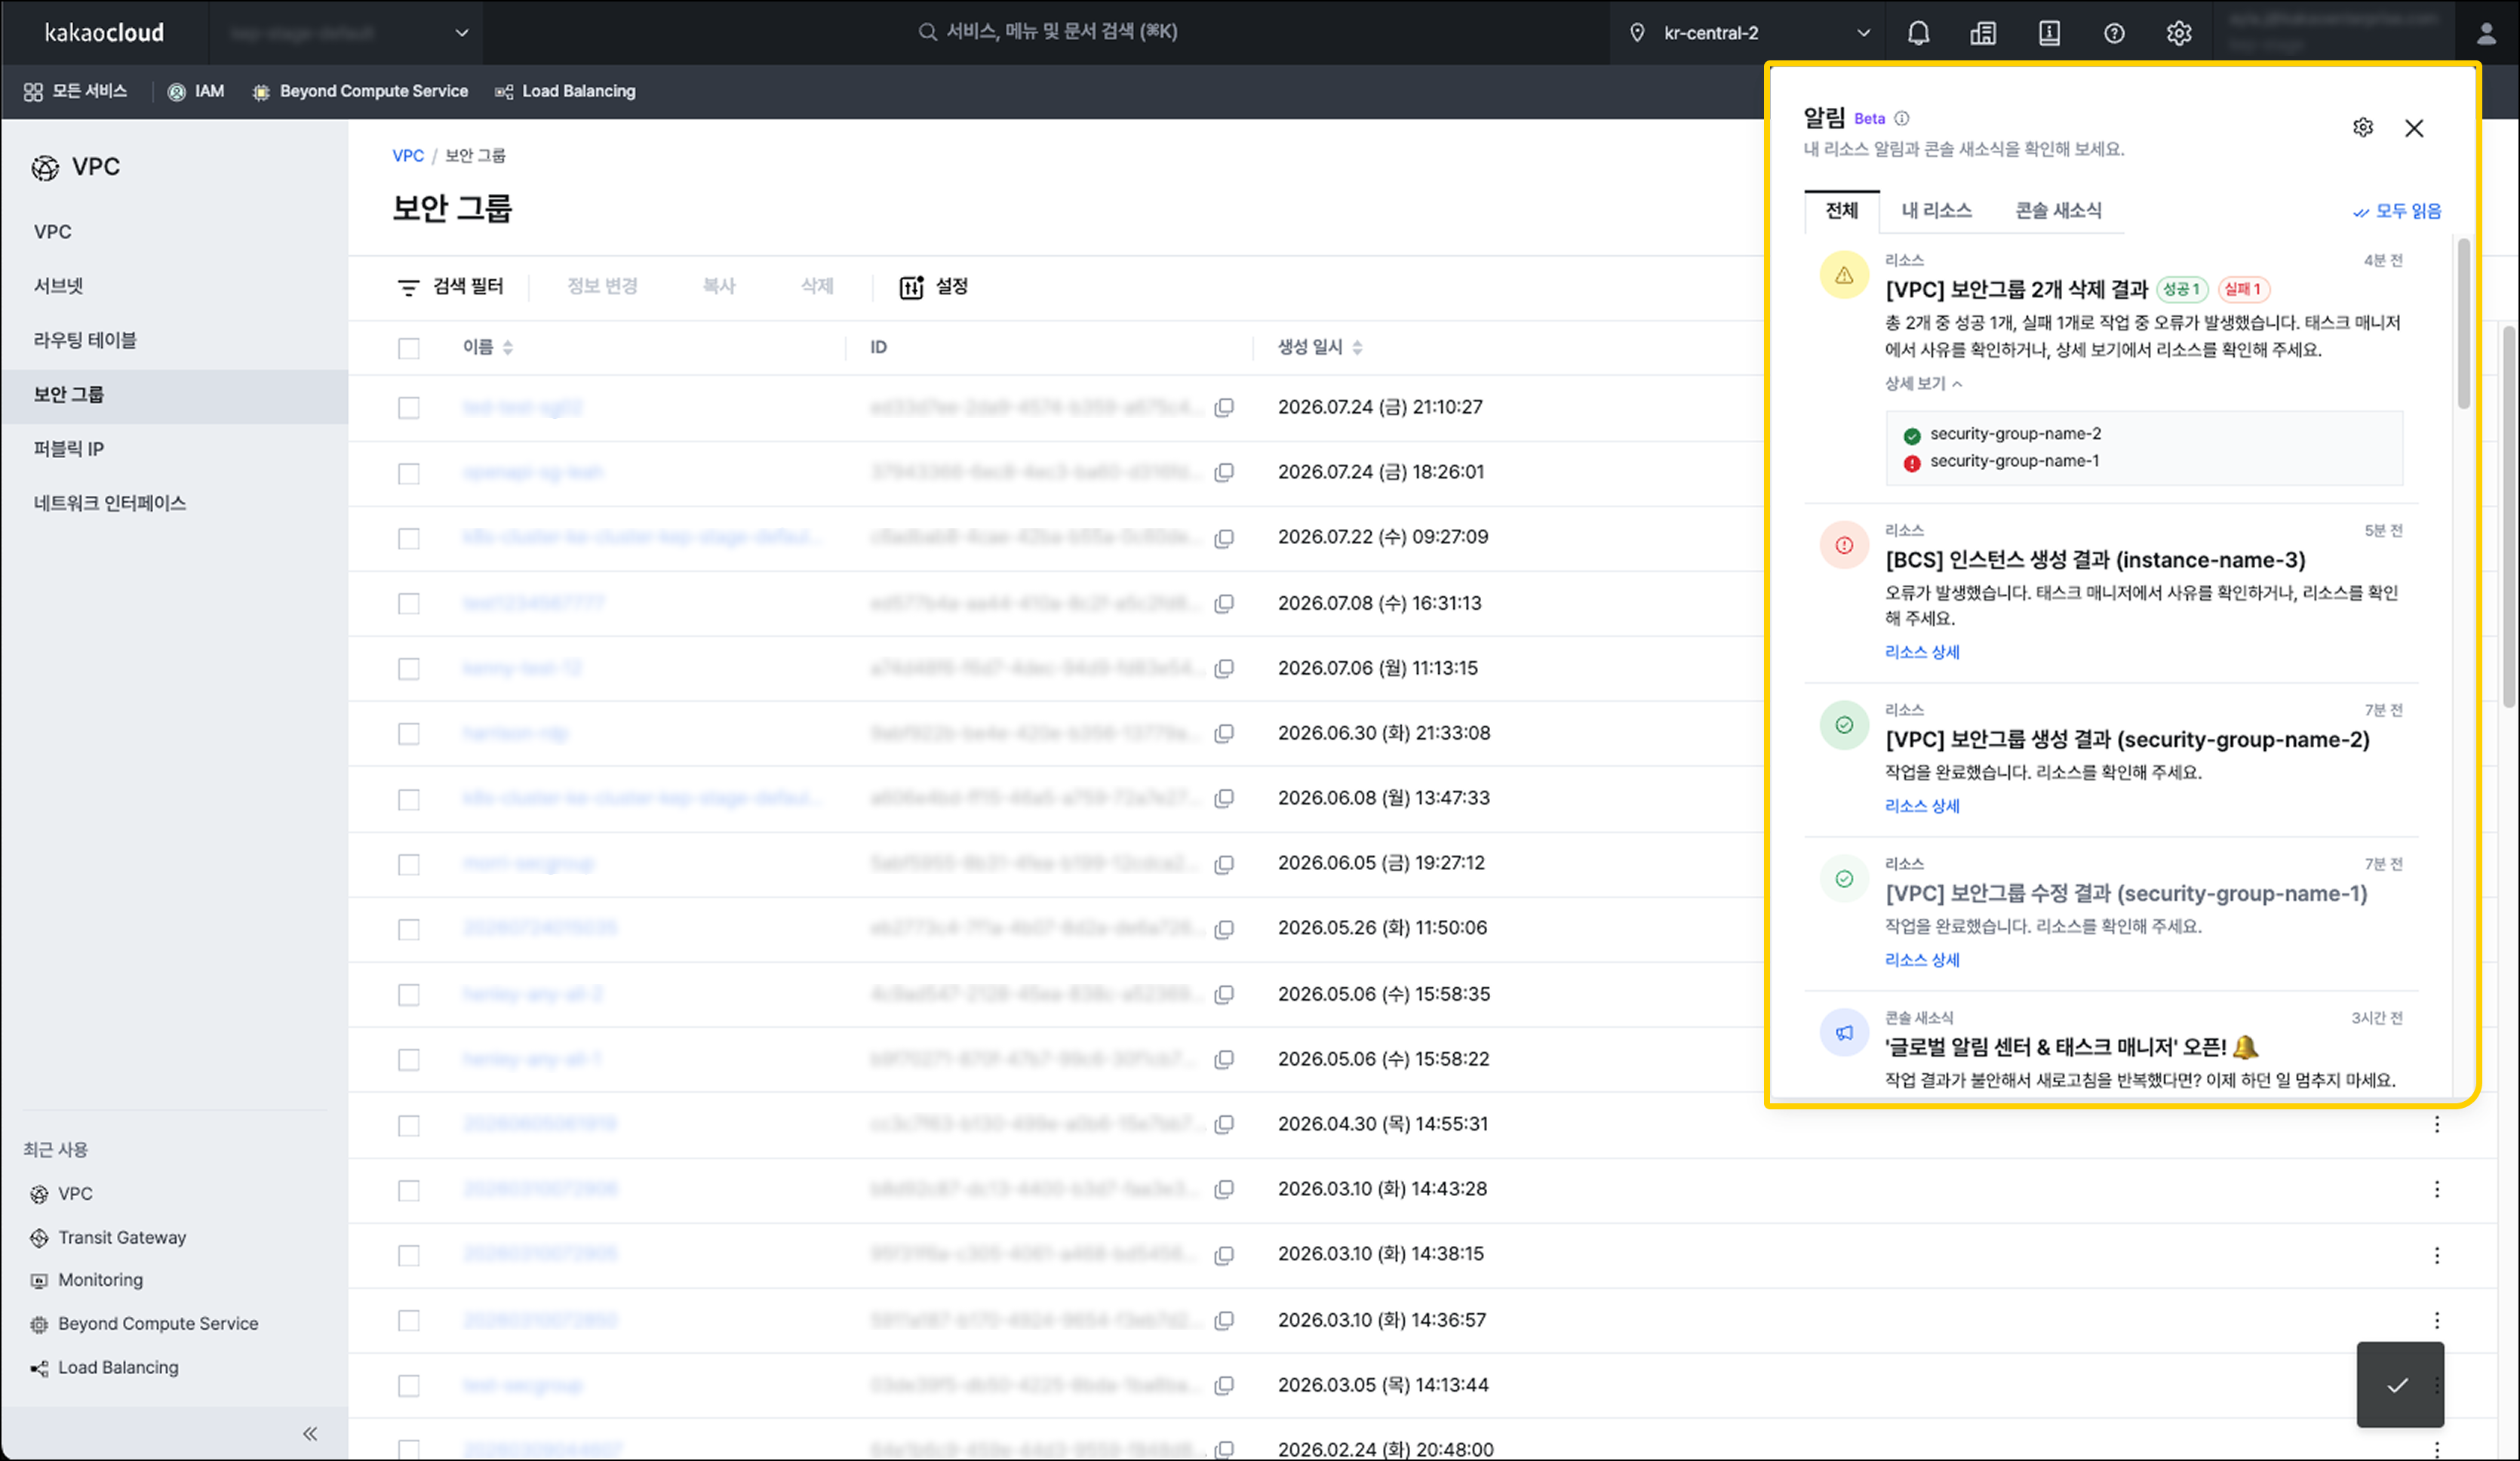Select the checkbox for the 21:33:08 row
The width and height of the screenshot is (2520, 1461).
(409, 734)
